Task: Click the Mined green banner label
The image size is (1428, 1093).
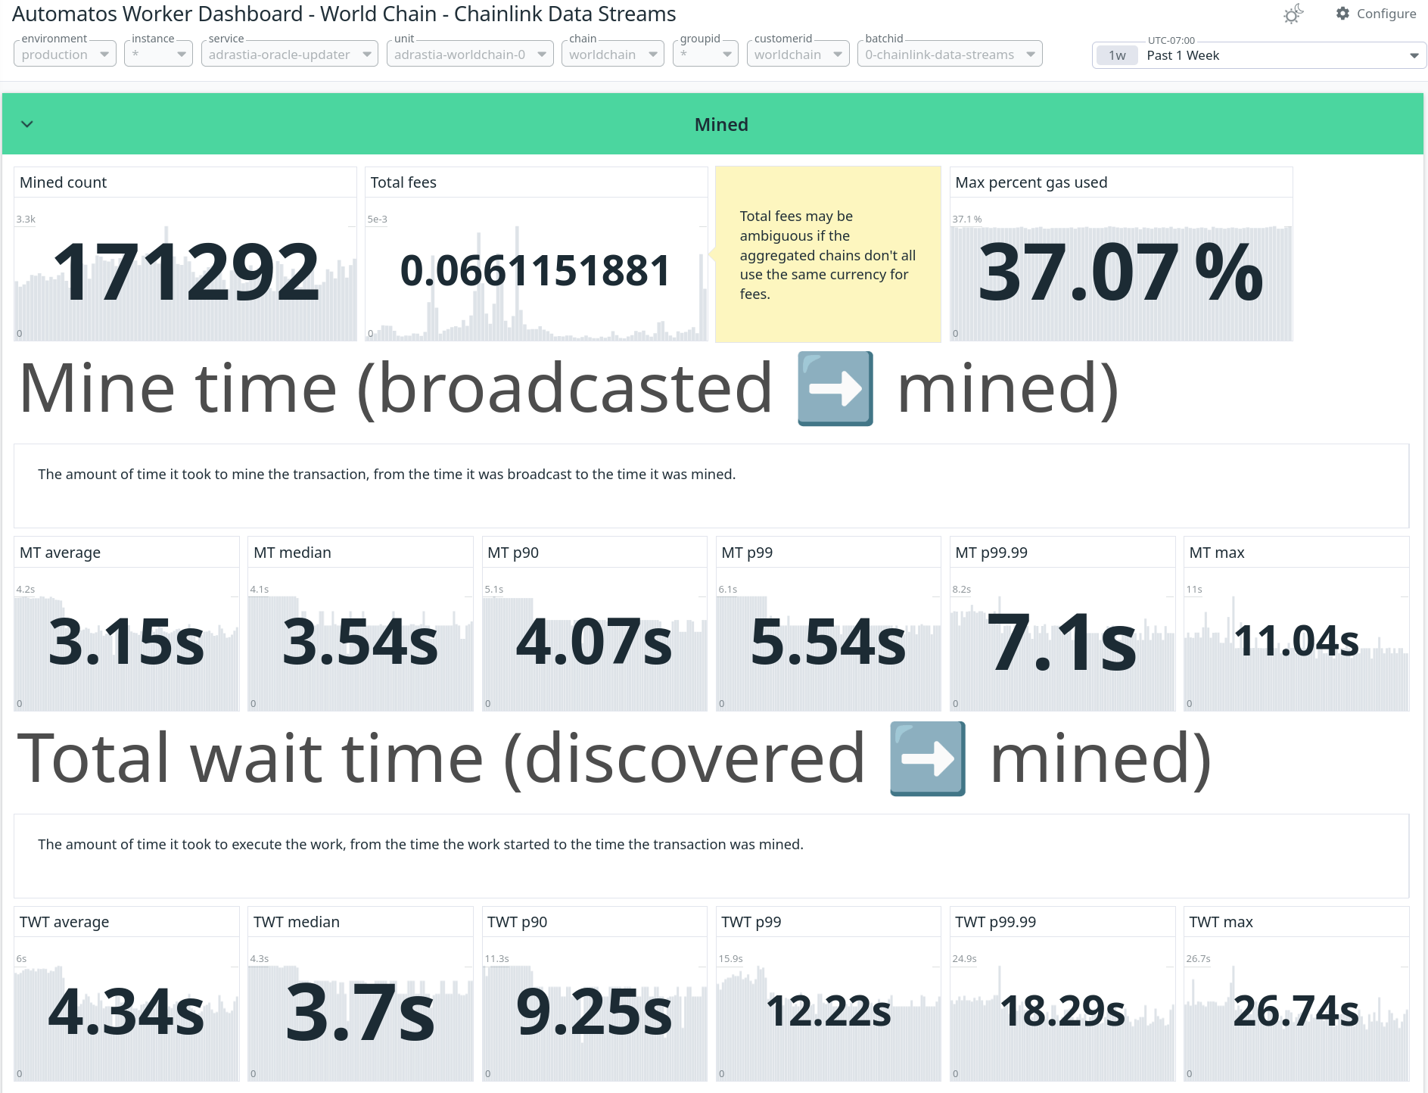Action: 720,124
